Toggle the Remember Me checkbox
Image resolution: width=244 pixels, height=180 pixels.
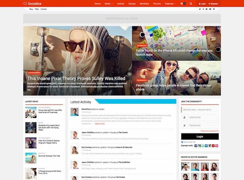pos(182,142)
